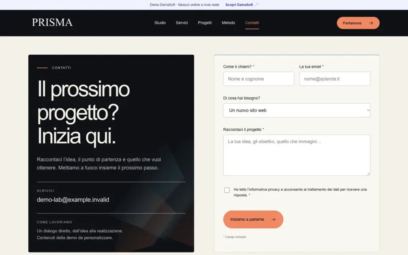Click the textarea resize handle

[369, 174]
